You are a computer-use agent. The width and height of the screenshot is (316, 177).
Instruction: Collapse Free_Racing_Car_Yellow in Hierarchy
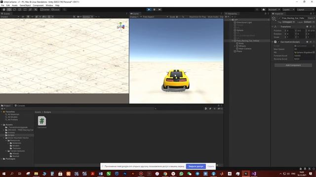click(x=233, y=41)
